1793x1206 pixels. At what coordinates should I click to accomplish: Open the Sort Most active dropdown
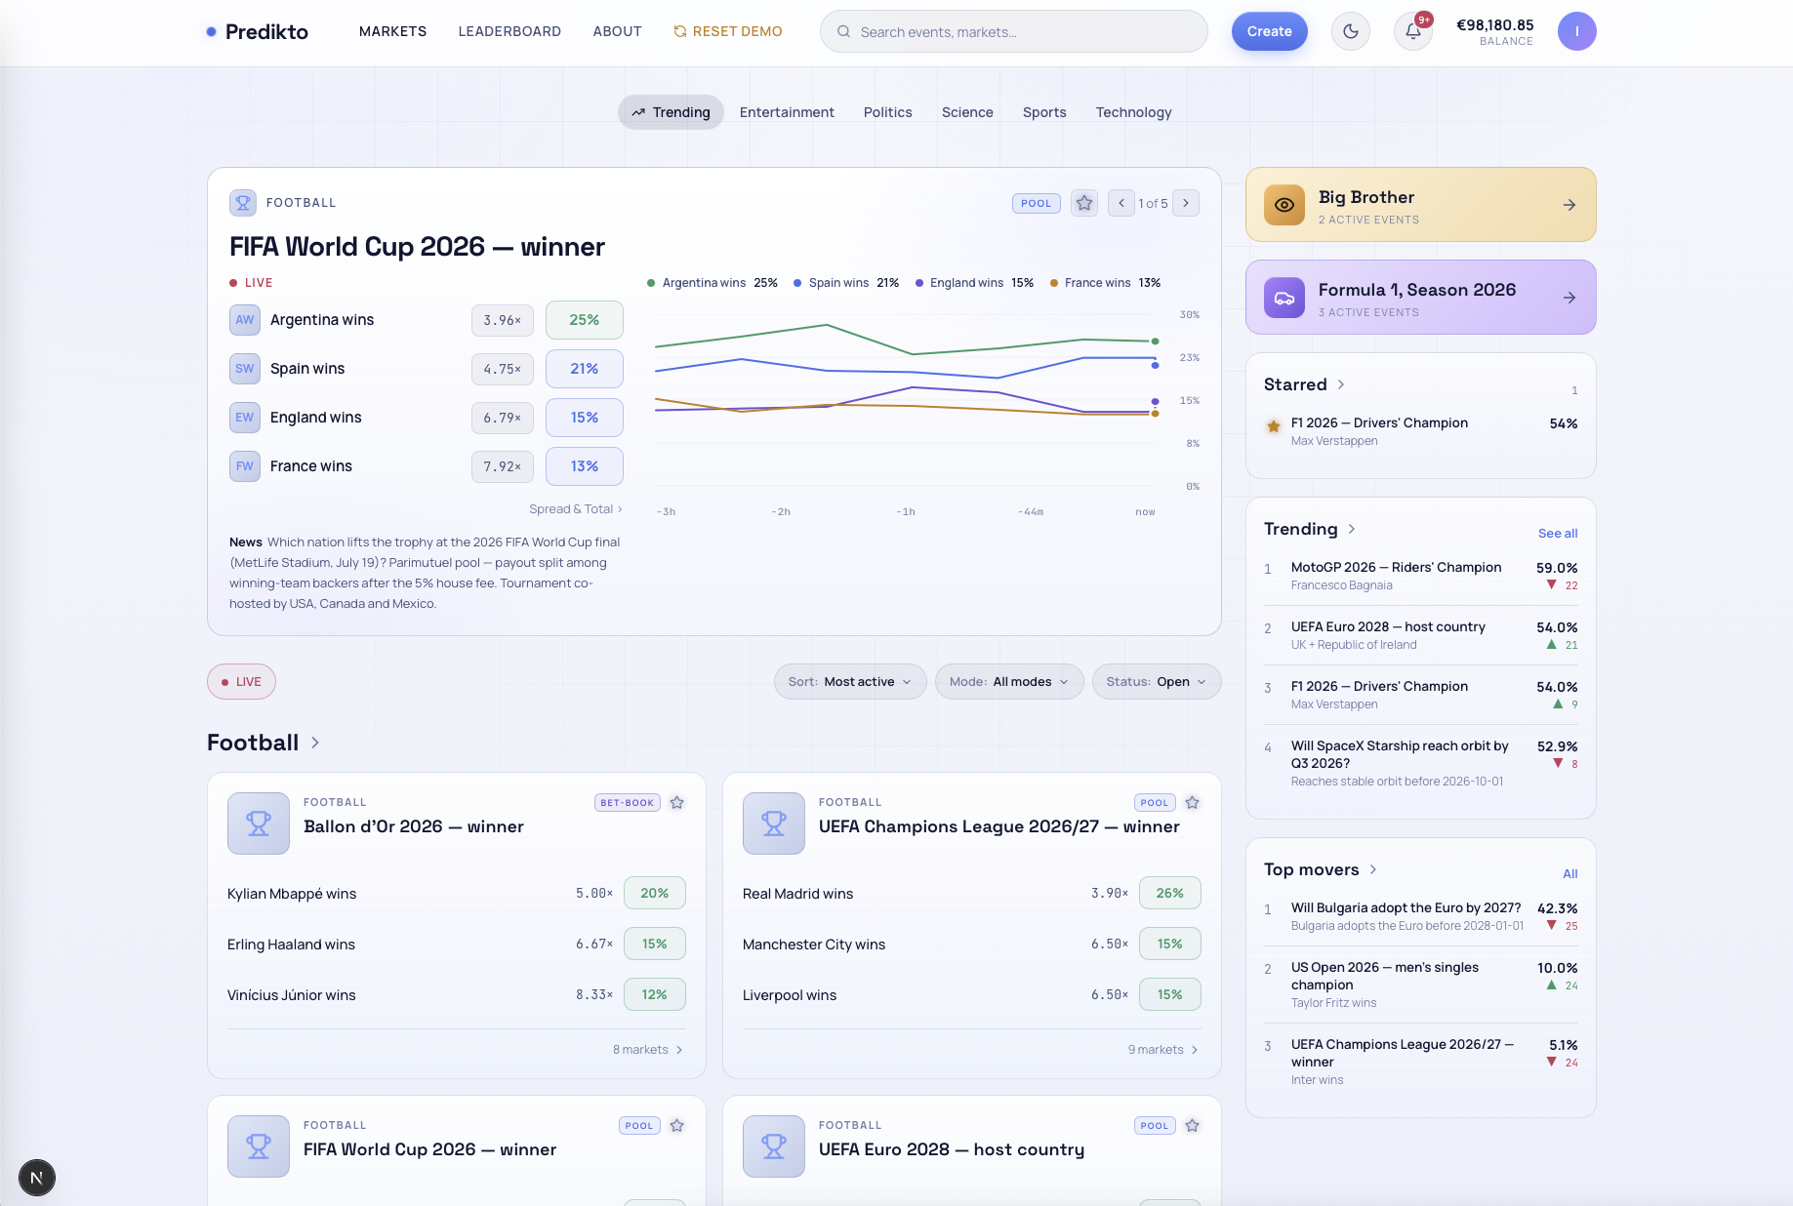pos(850,682)
